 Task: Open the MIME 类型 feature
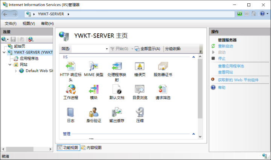tap(94, 69)
